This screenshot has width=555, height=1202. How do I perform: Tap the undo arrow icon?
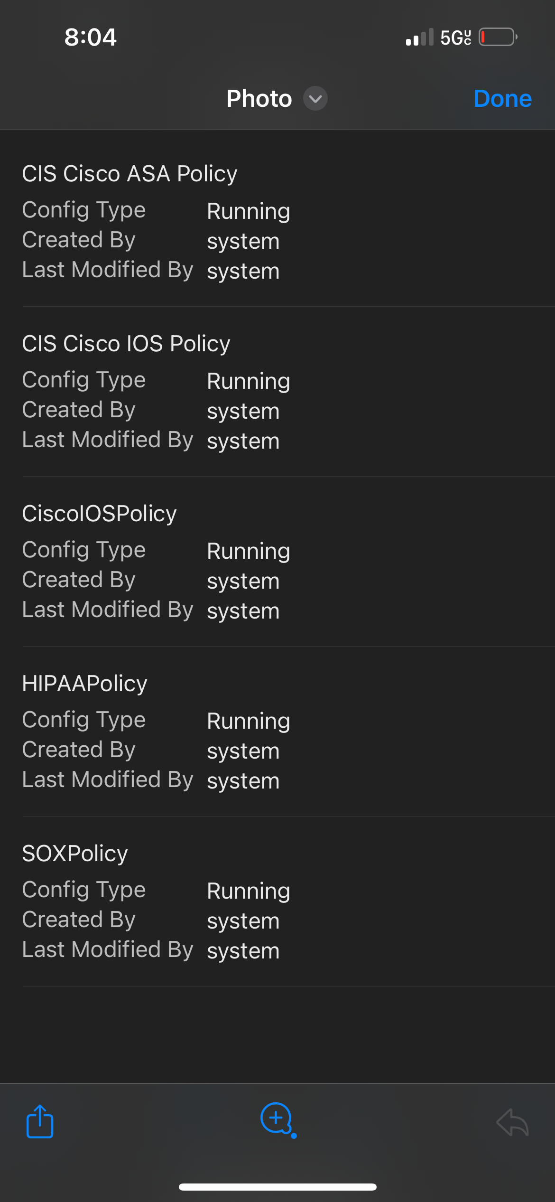tap(512, 1122)
